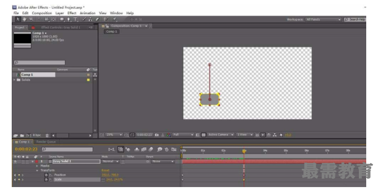The width and height of the screenshot is (376, 190).
Task: Click the Scale value 24.0, 24.0%
Action: 114,179
